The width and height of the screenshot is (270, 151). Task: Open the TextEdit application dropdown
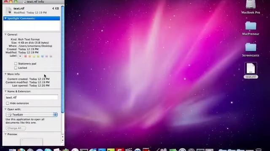point(32,115)
